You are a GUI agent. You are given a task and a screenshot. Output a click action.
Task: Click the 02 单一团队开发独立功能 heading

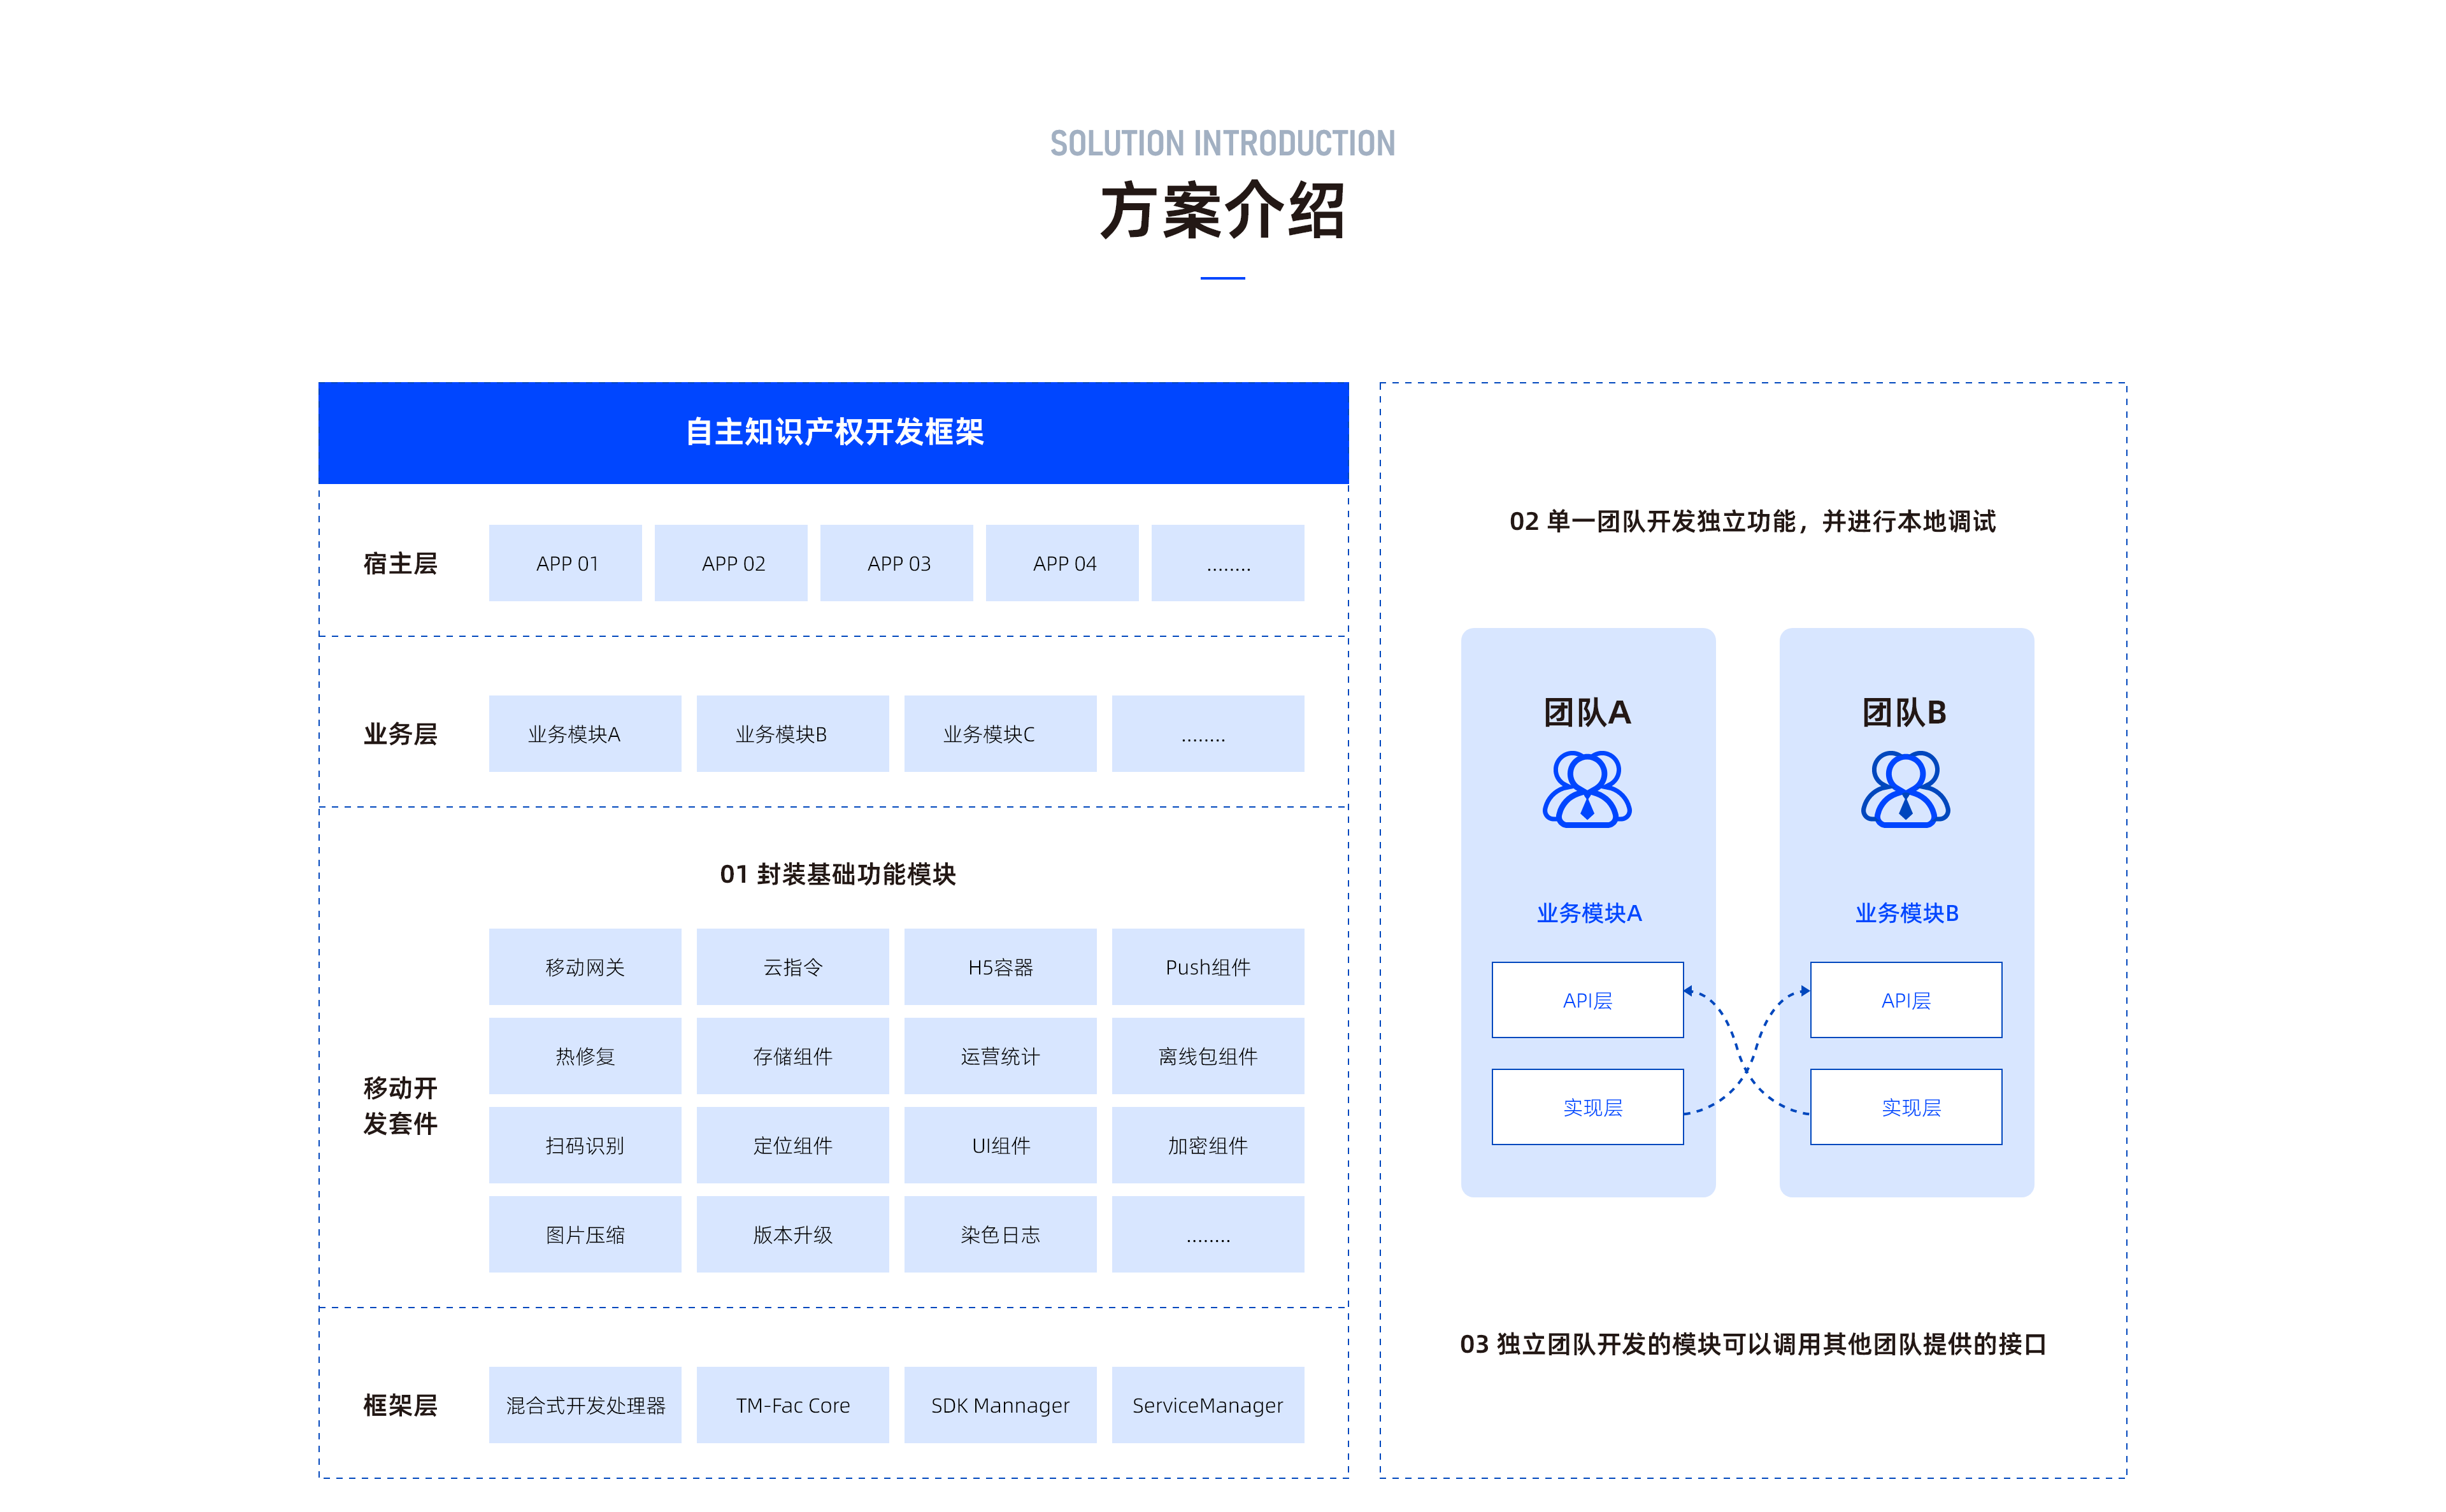pyautogui.click(x=1753, y=522)
